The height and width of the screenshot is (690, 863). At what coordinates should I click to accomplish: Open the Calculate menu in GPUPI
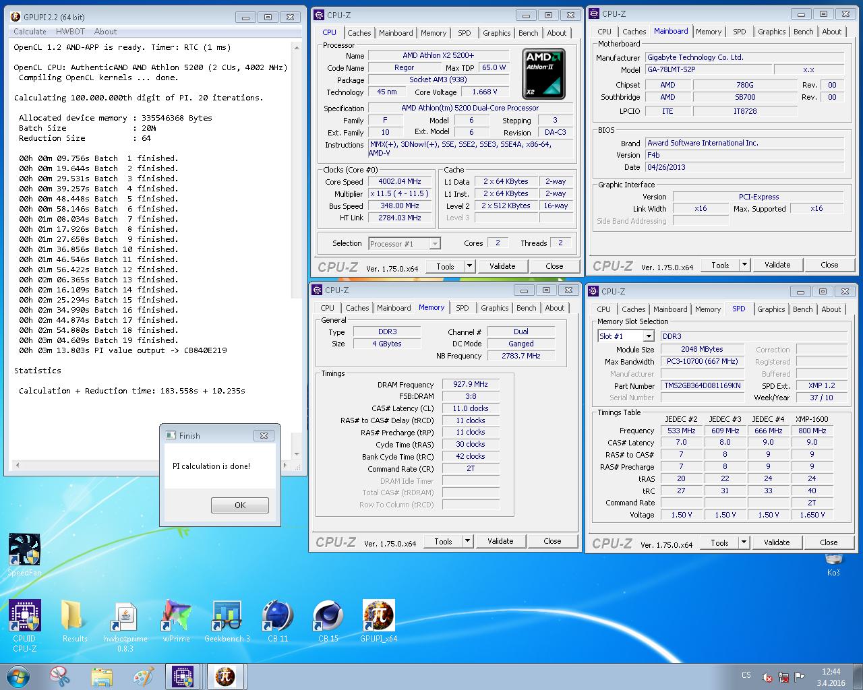click(x=30, y=31)
